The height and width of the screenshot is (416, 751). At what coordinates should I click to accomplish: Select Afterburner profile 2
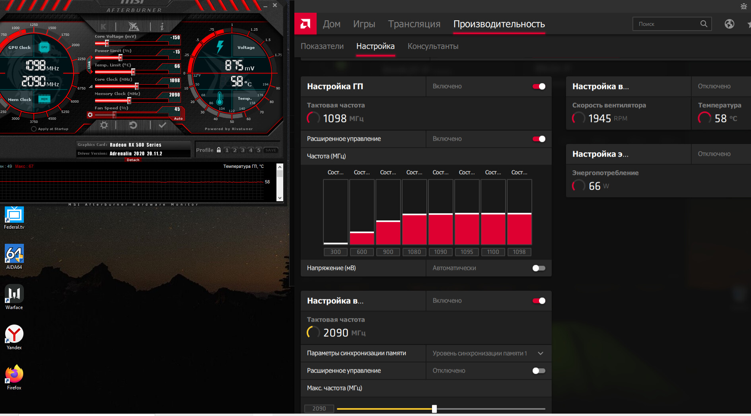[x=235, y=150]
